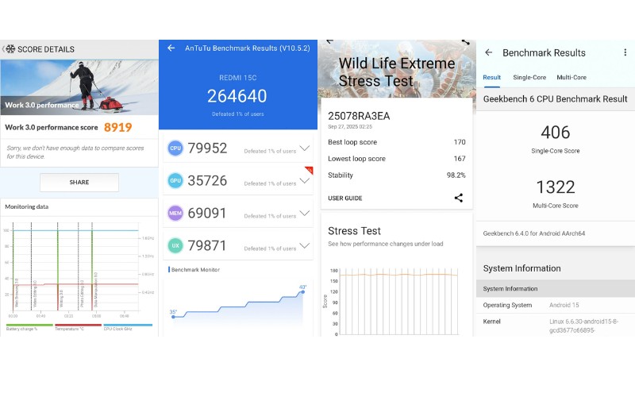Open the Multi-Core tab
635x397 pixels.
[x=571, y=78]
